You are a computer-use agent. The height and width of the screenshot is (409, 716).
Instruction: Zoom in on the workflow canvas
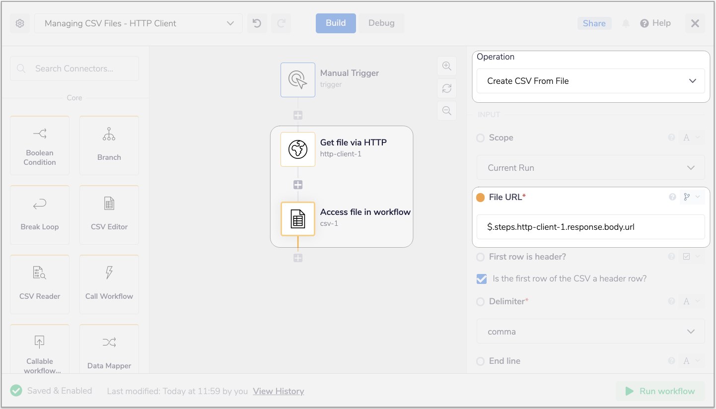446,66
